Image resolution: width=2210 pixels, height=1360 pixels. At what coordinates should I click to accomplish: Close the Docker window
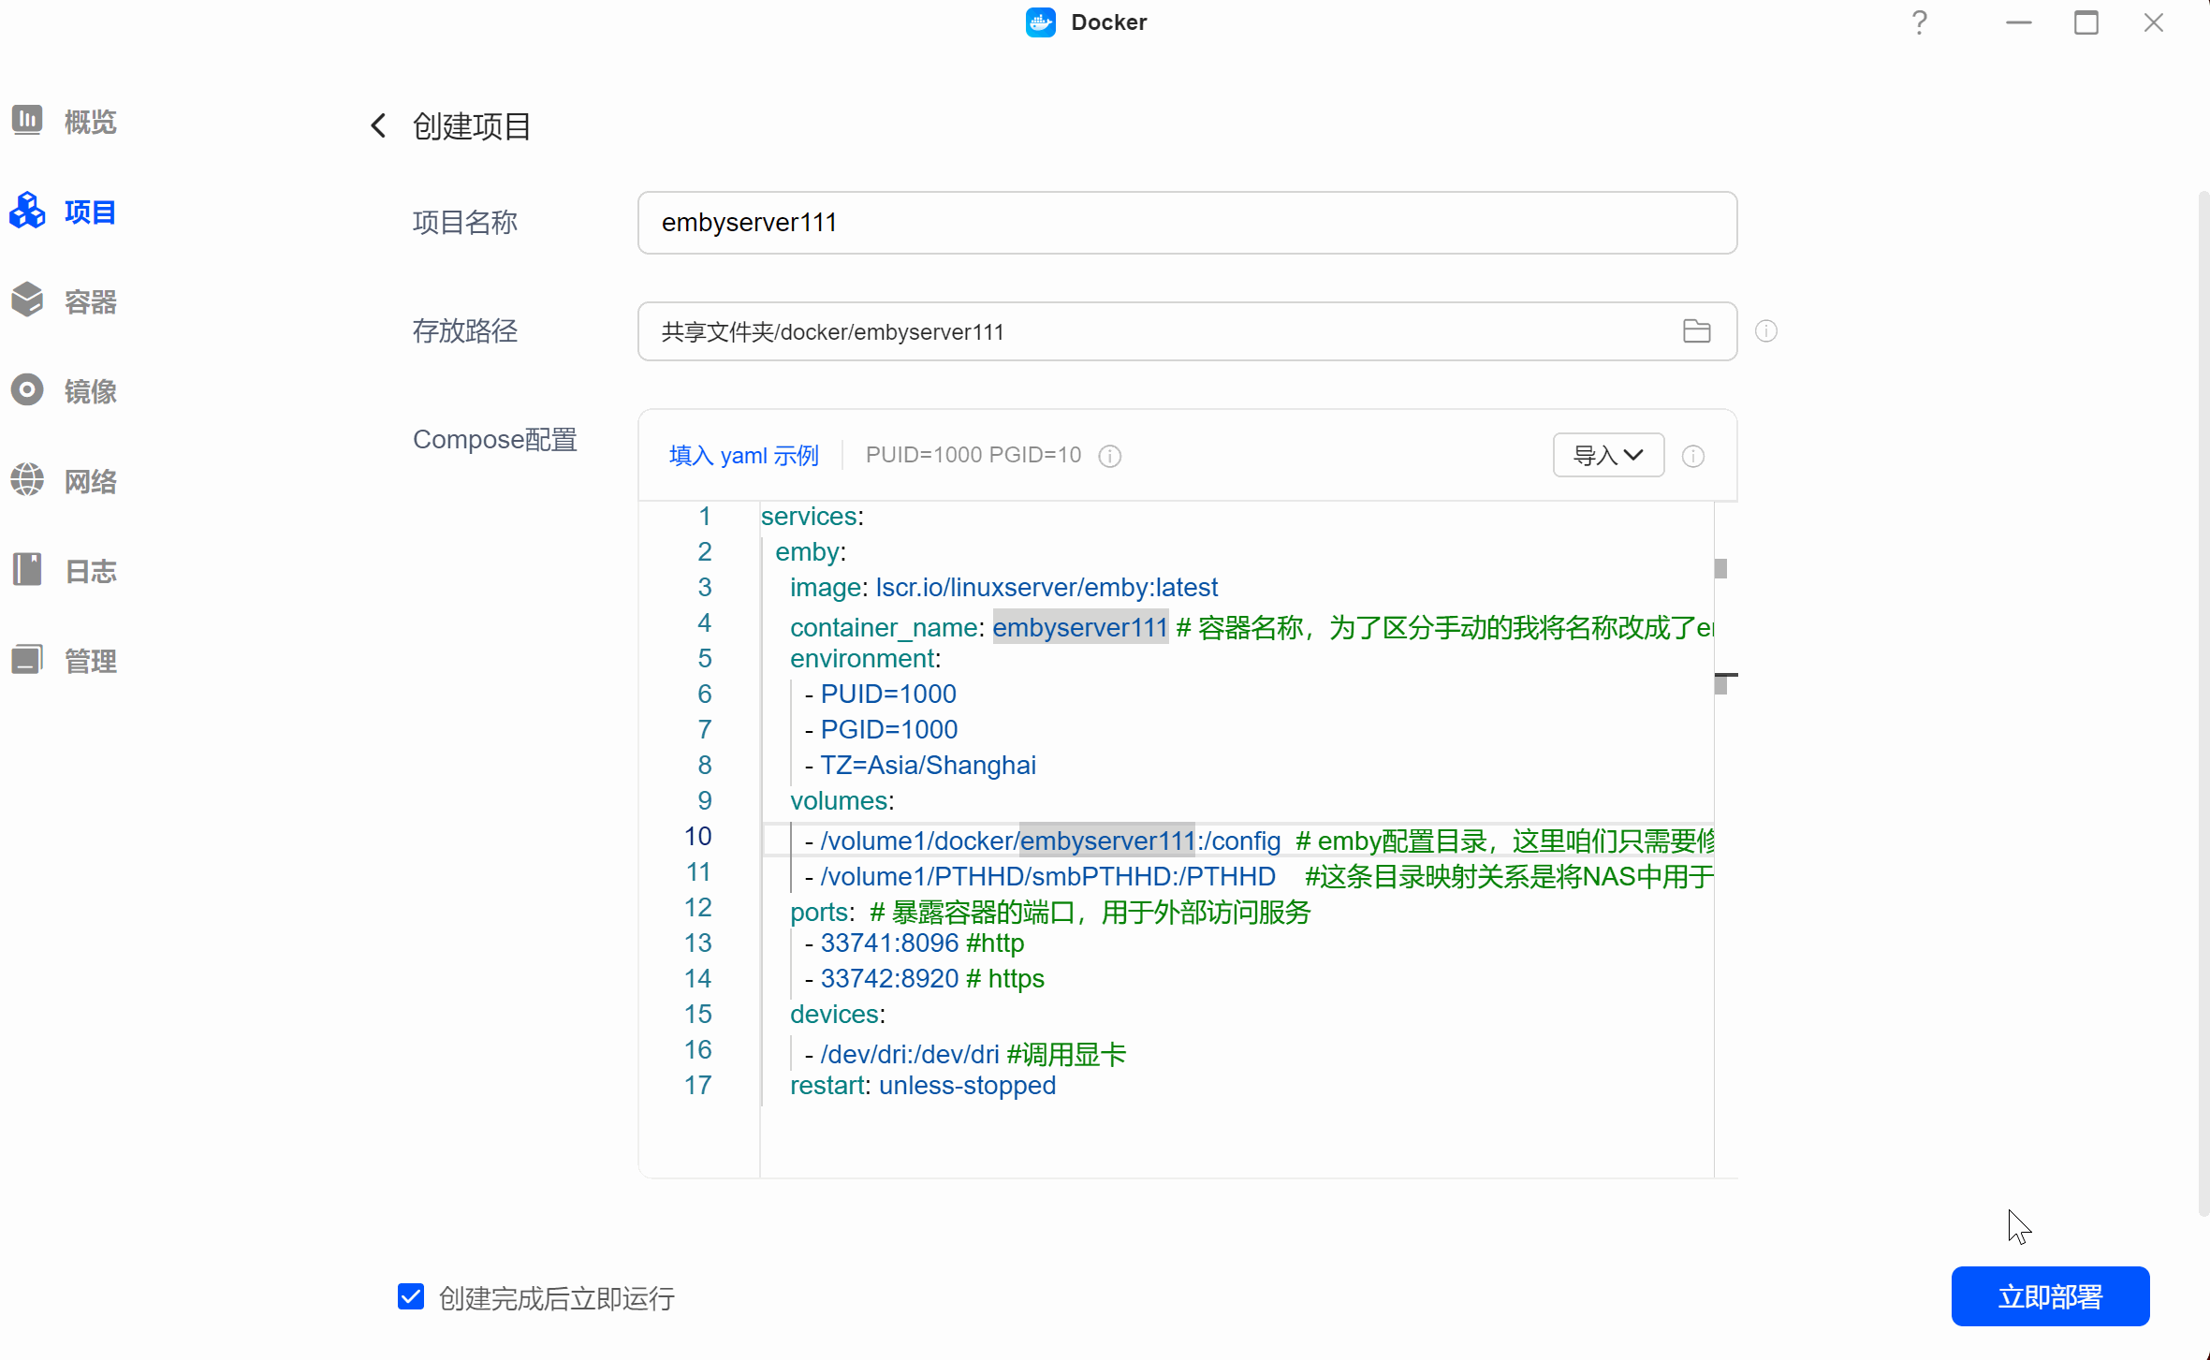point(2154,22)
